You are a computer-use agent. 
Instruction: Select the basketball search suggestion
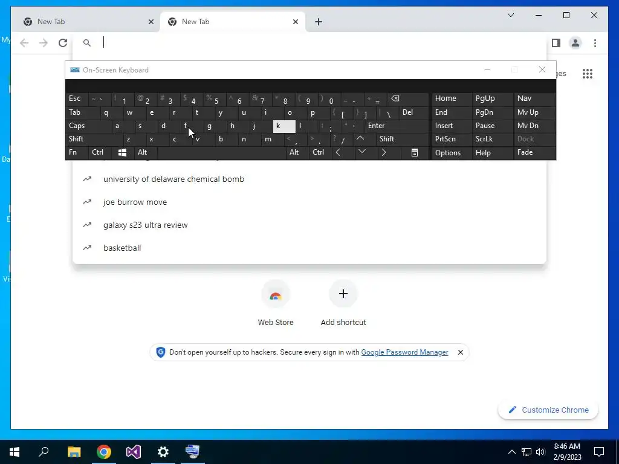click(309, 248)
